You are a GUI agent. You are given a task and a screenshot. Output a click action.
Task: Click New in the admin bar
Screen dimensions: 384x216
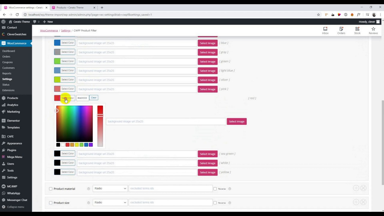(48, 22)
